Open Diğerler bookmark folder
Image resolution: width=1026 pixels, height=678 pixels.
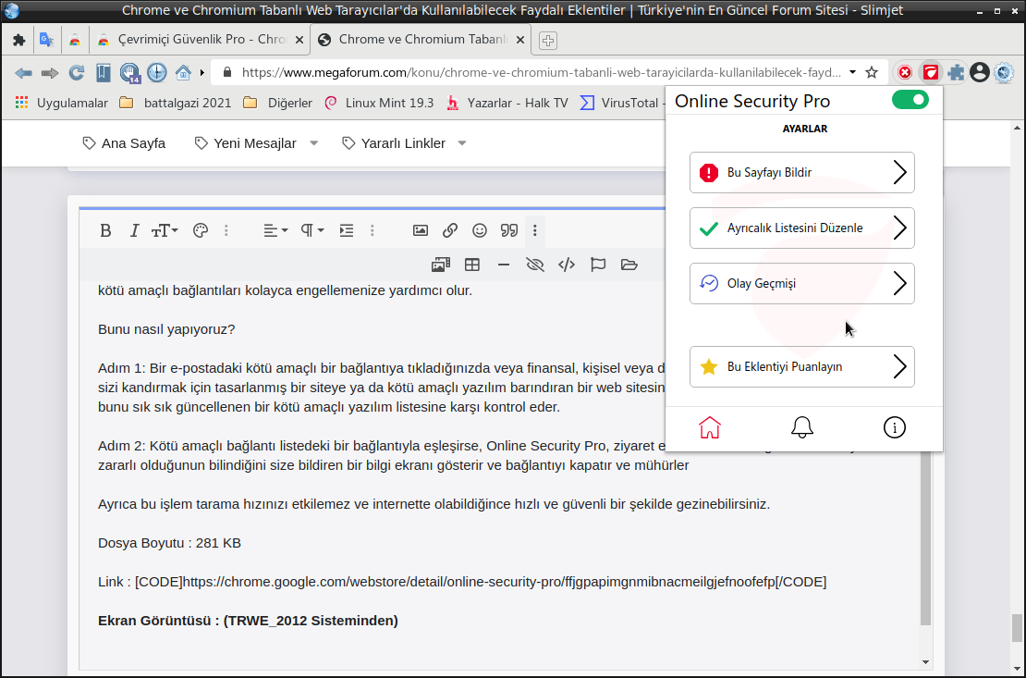coord(277,103)
